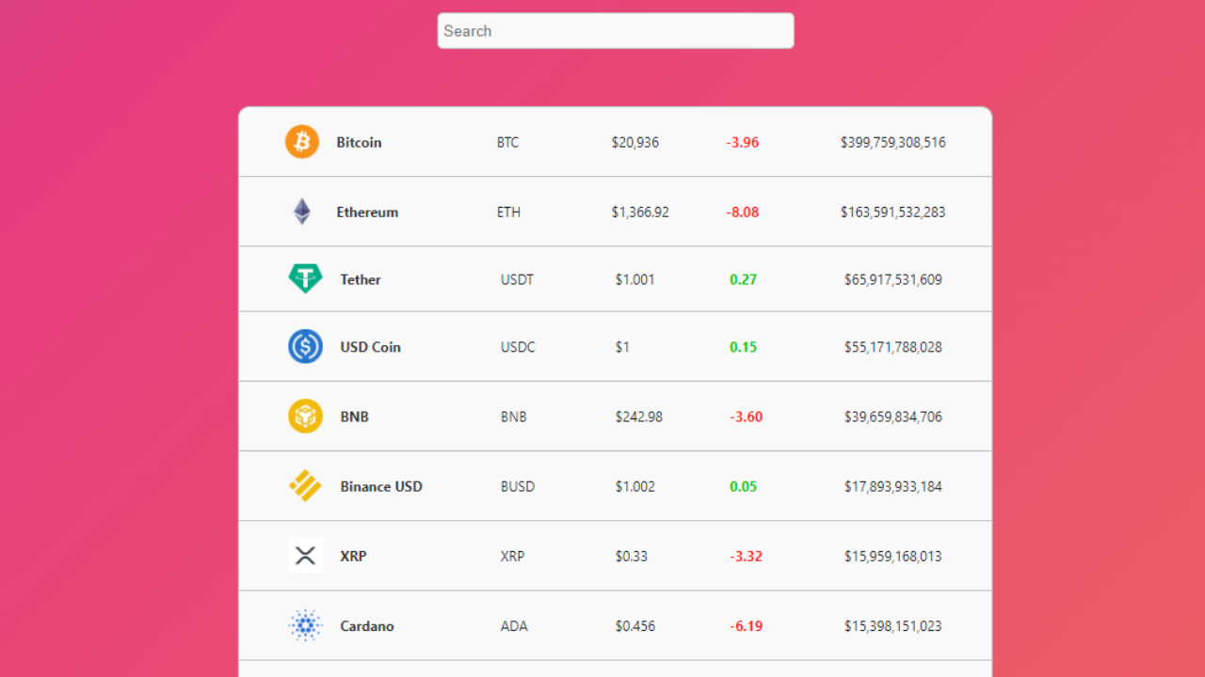Select the Tether coin name

361,280
